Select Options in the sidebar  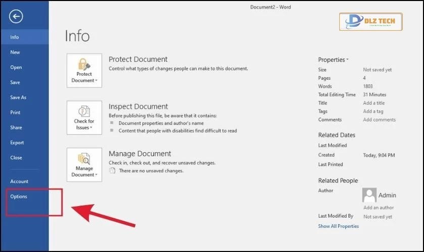[x=19, y=197]
